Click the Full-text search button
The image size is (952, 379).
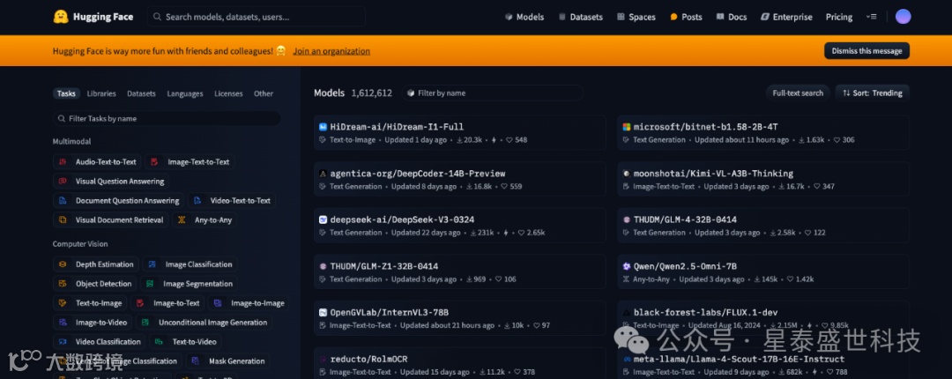(798, 93)
